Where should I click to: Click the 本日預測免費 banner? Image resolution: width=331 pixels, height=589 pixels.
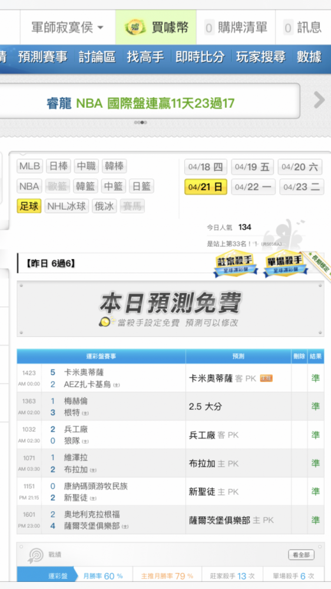click(x=170, y=309)
